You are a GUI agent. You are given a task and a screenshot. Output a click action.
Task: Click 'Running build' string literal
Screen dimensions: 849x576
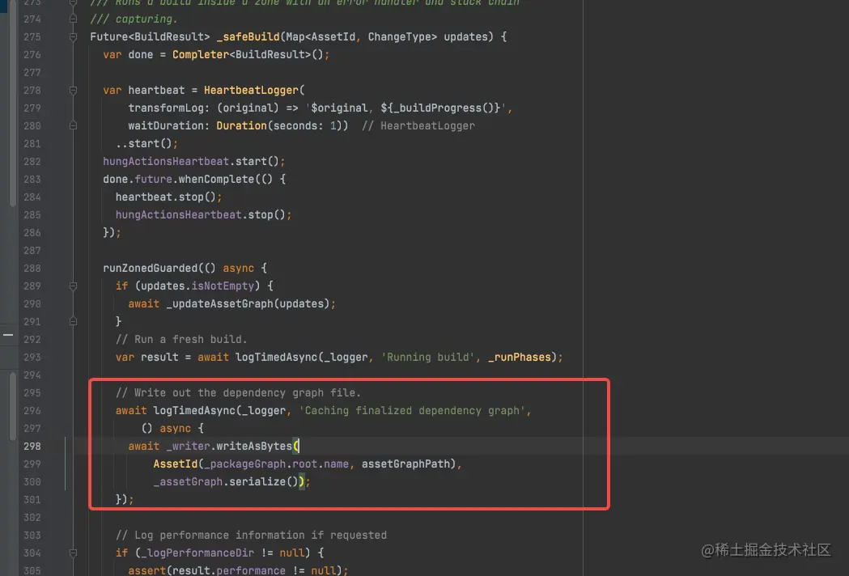pyautogui.click(x=428, y=358)
